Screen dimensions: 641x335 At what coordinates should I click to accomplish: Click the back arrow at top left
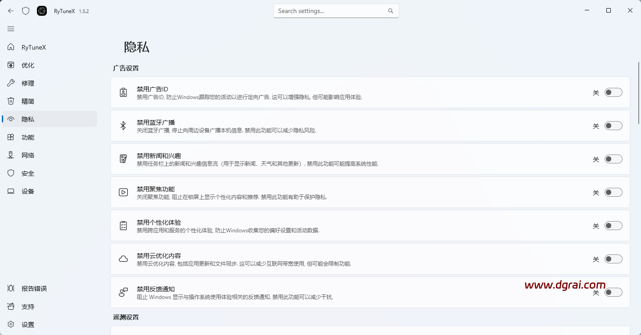(x=10, y=10)
